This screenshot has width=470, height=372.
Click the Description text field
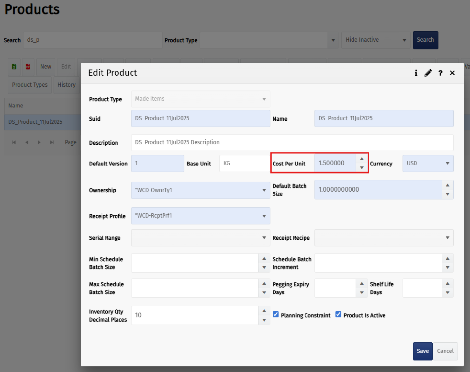click(x=292, y=143)
